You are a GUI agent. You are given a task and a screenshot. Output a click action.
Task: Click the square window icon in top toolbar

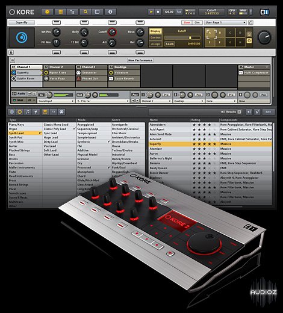tap(97, 12)
